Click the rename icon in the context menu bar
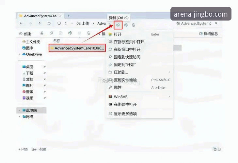238x163 pixels. pyautogui.click(x=126, y=25)
